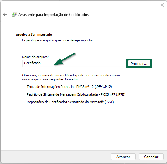
Task: Open file browser with Procurar button
Action: (x=139, y=64)
